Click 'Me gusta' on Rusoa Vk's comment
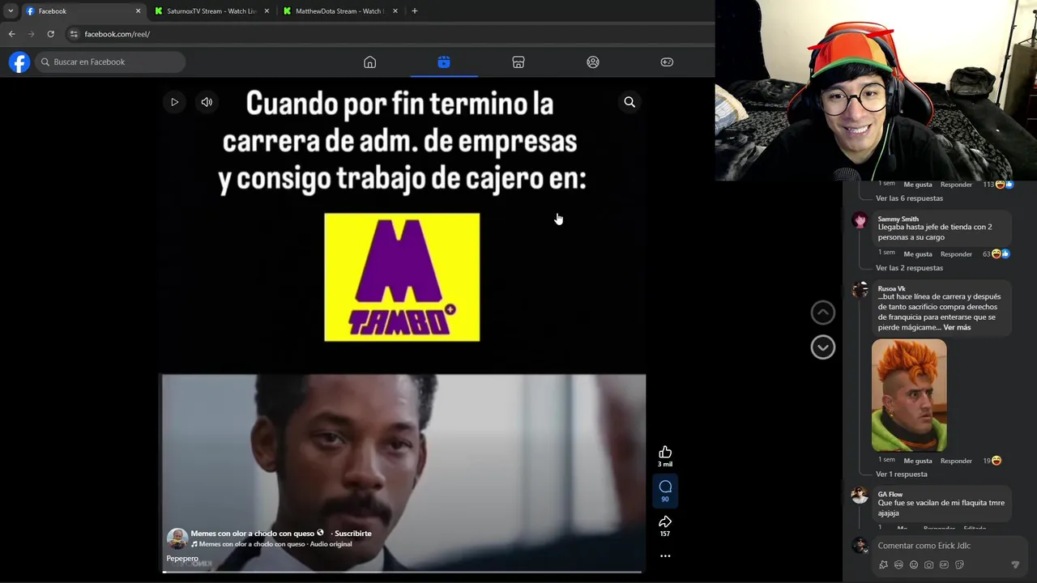The height and width of the screenshot is (583, 1037). (918, 461)
